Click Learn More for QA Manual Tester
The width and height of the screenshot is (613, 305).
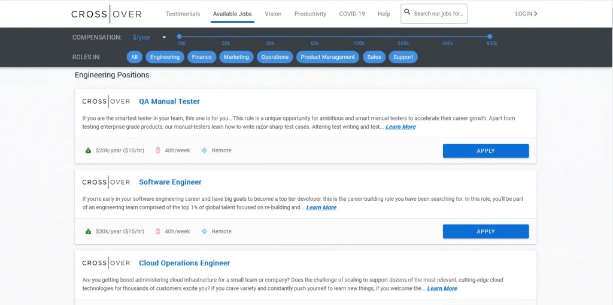[400, 127]
